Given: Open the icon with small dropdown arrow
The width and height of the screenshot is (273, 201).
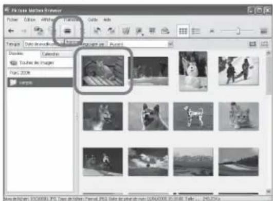Looking at the screenshot, I should point(139,31).
